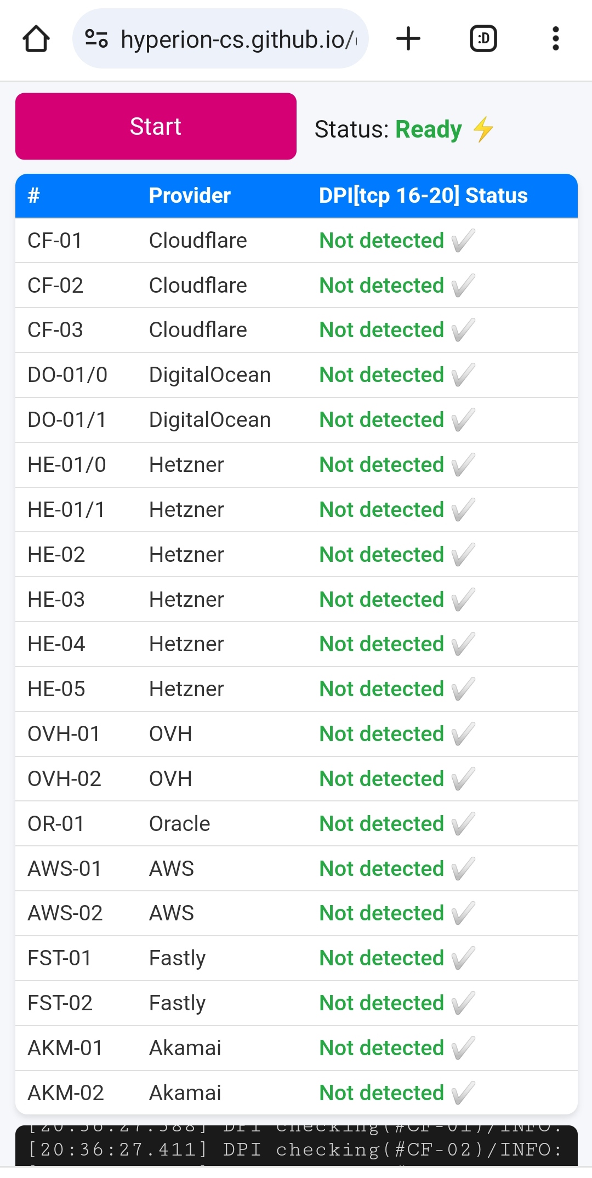
Task: Click the checkmark in the CF-01 row
Action: pos(463,241)
